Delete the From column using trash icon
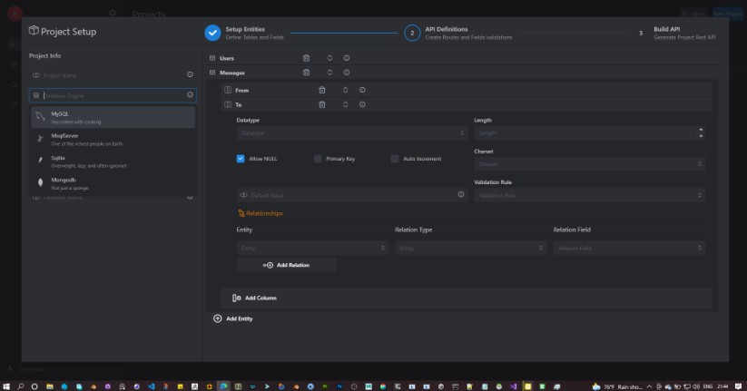 click(321, 90)
